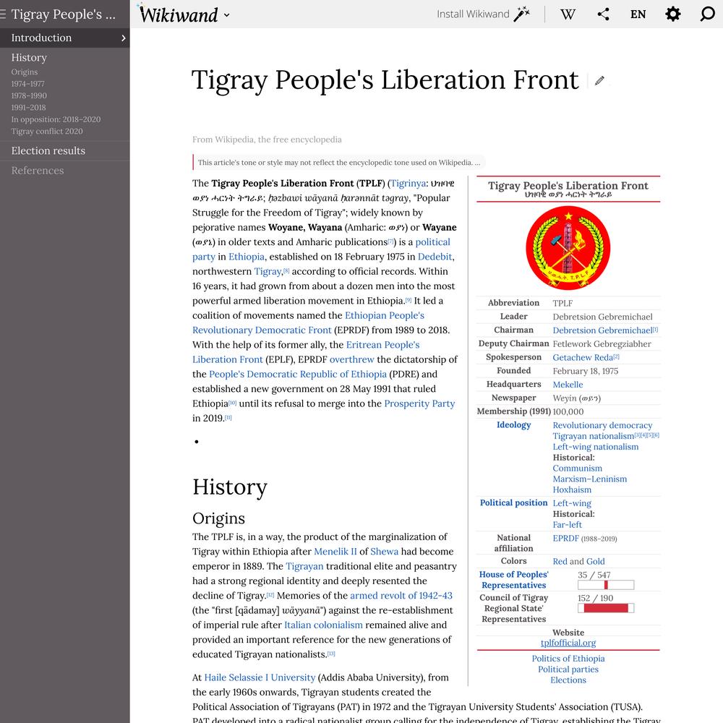Image resolution: width=723 pixels, height=723 pixels.
Task: Open the Ideology label link
Action: click(513, 424)
